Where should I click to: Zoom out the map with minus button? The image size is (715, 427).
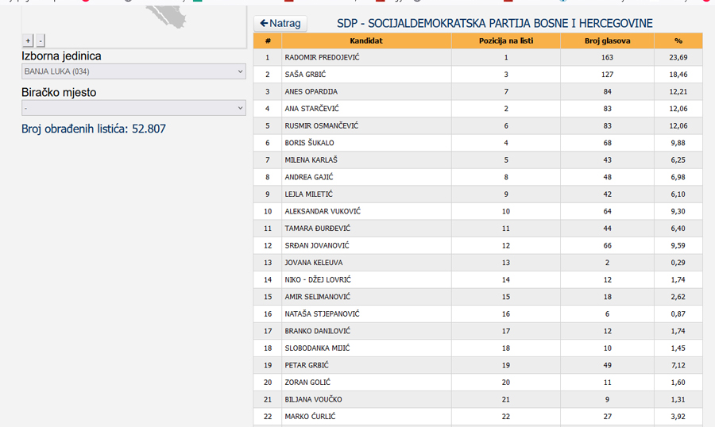click(41, 40)
